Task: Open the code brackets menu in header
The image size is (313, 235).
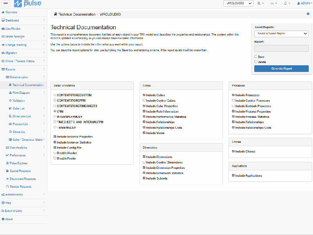Action: 273,3
